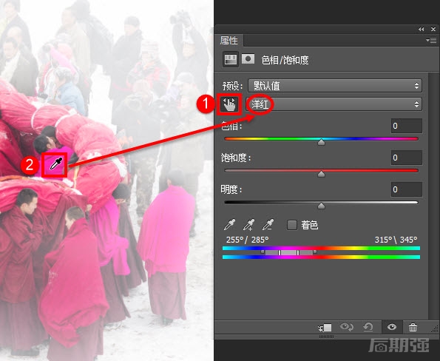Select the subtract-from-sample eyedropper with minus
The image size is (440, 361).
268,225
